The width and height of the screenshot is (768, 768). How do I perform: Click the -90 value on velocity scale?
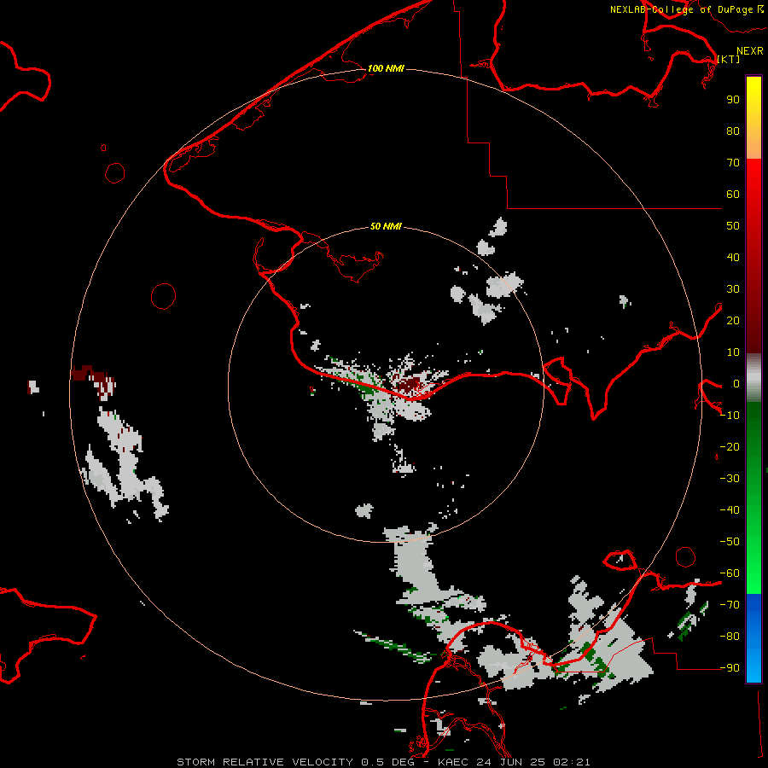(x=730, y=668)
